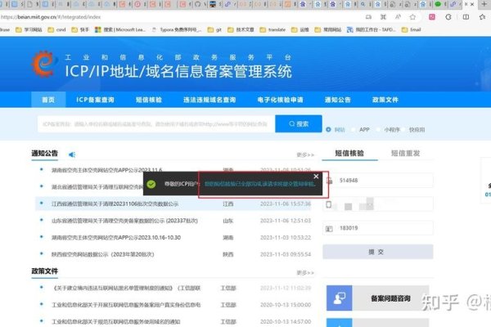Click the browser address bar URL

pos(50,17)
